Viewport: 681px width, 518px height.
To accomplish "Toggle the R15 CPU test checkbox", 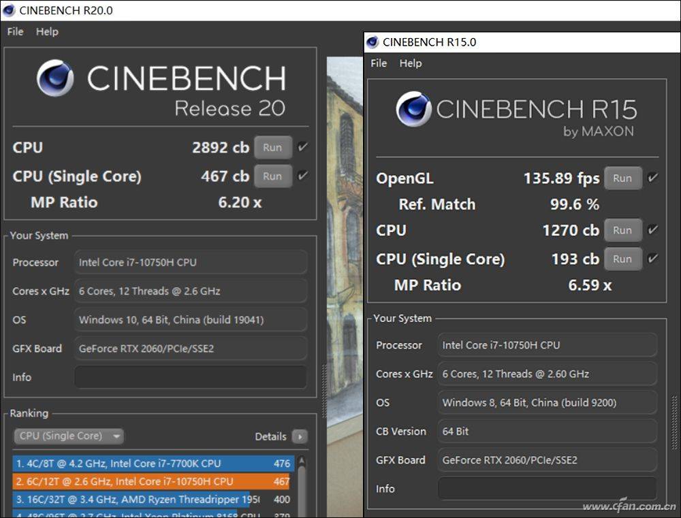I will pos(652,230).
